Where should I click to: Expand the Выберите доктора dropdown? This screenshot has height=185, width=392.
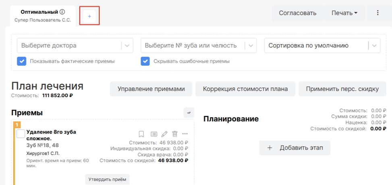(x=127, y=46)
